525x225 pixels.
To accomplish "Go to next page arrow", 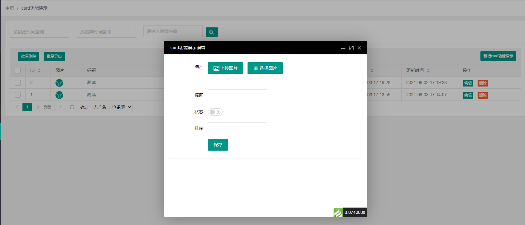I will [x=38, y=107].
